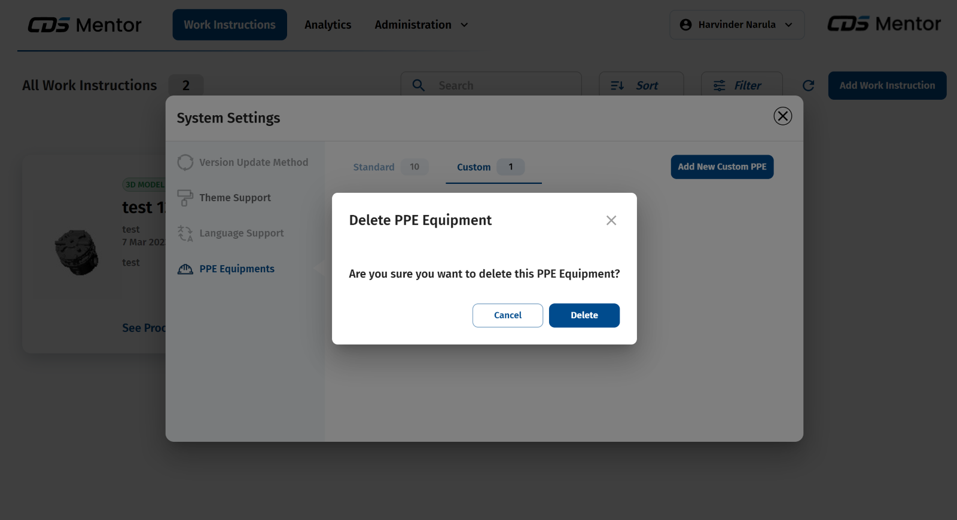Open the Harvinder Narula user dropdown
957x520 pixels.
[736, 25]
